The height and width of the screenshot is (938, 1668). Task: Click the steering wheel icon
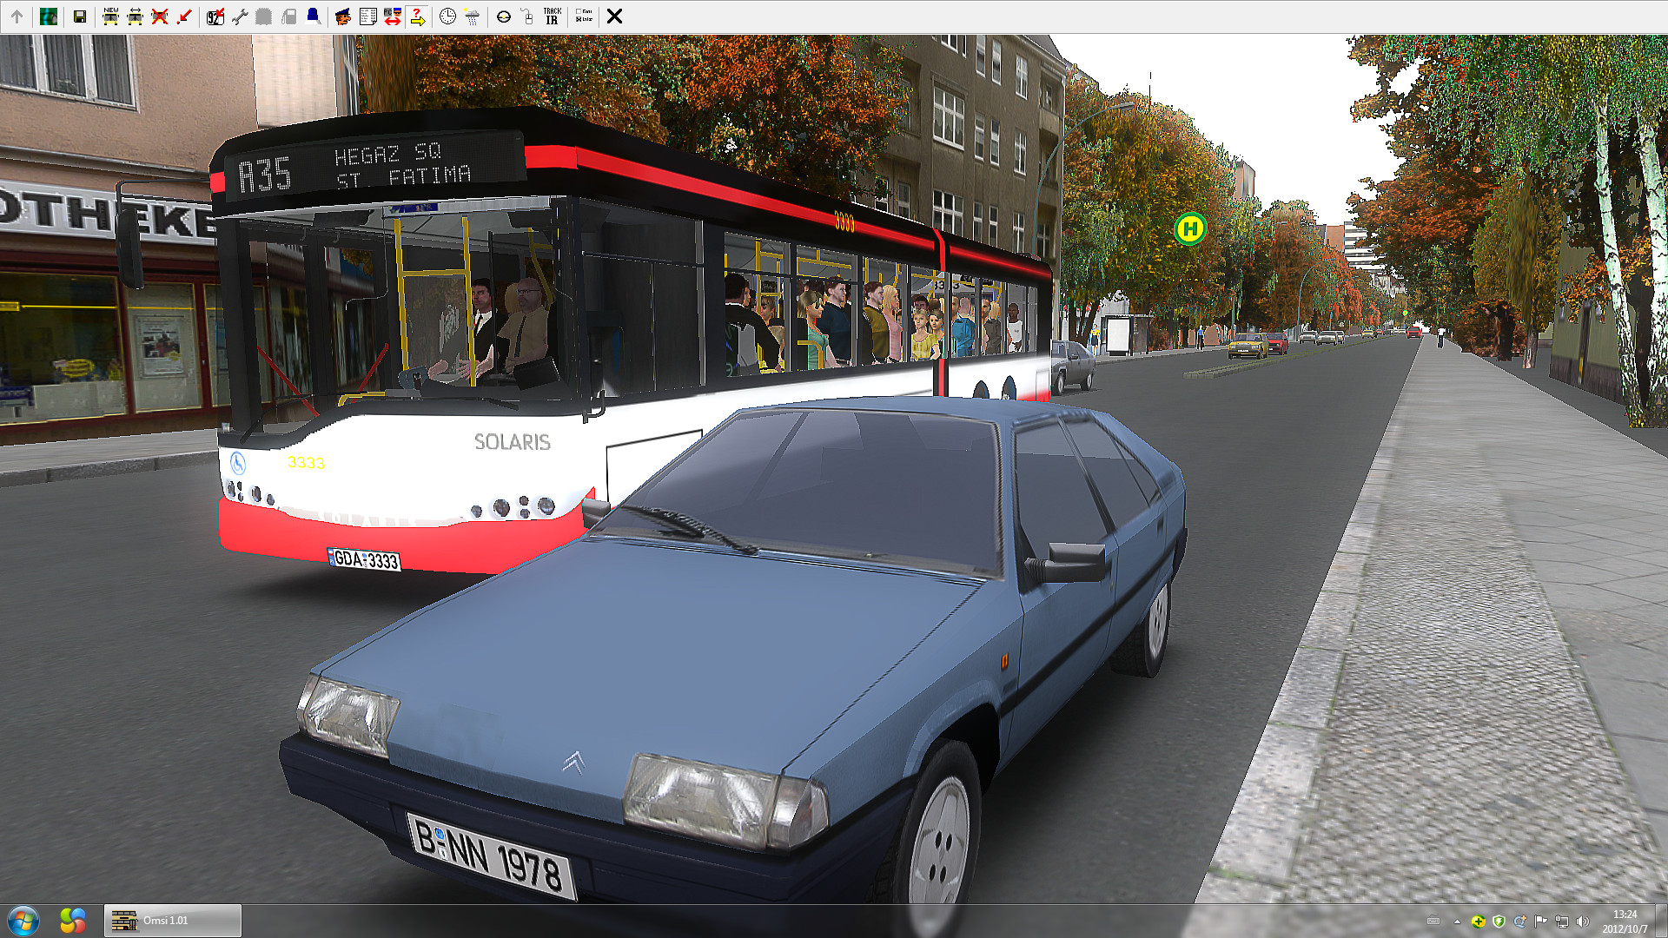coord(503,17)
